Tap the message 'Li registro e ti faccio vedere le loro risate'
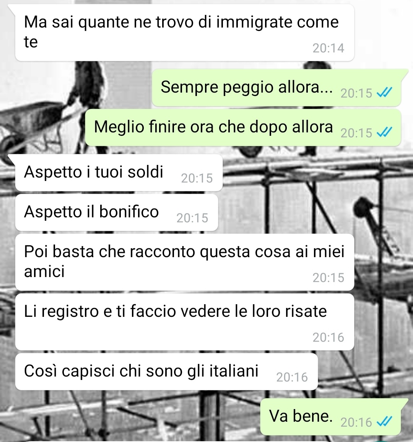413x442 pixels. pos(185,322)
